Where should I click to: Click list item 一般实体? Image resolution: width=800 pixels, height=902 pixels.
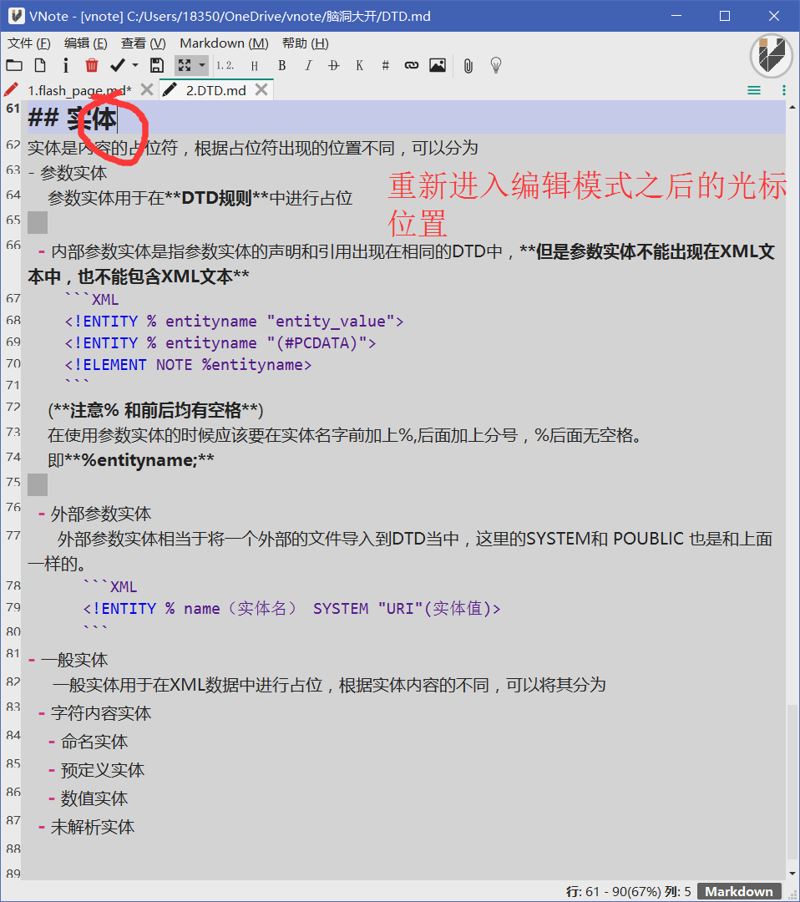click(x=74, y=660)
